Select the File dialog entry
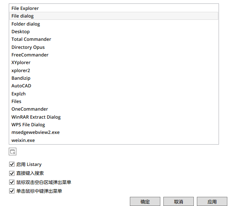The width and height of the screenshot is (230, 206). point(22,16)
